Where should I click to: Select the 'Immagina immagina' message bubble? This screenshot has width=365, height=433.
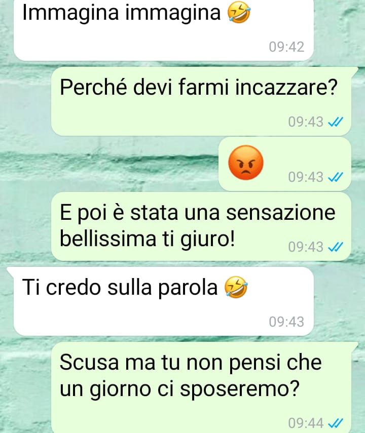pyautogui.click(x=164, y=29)
